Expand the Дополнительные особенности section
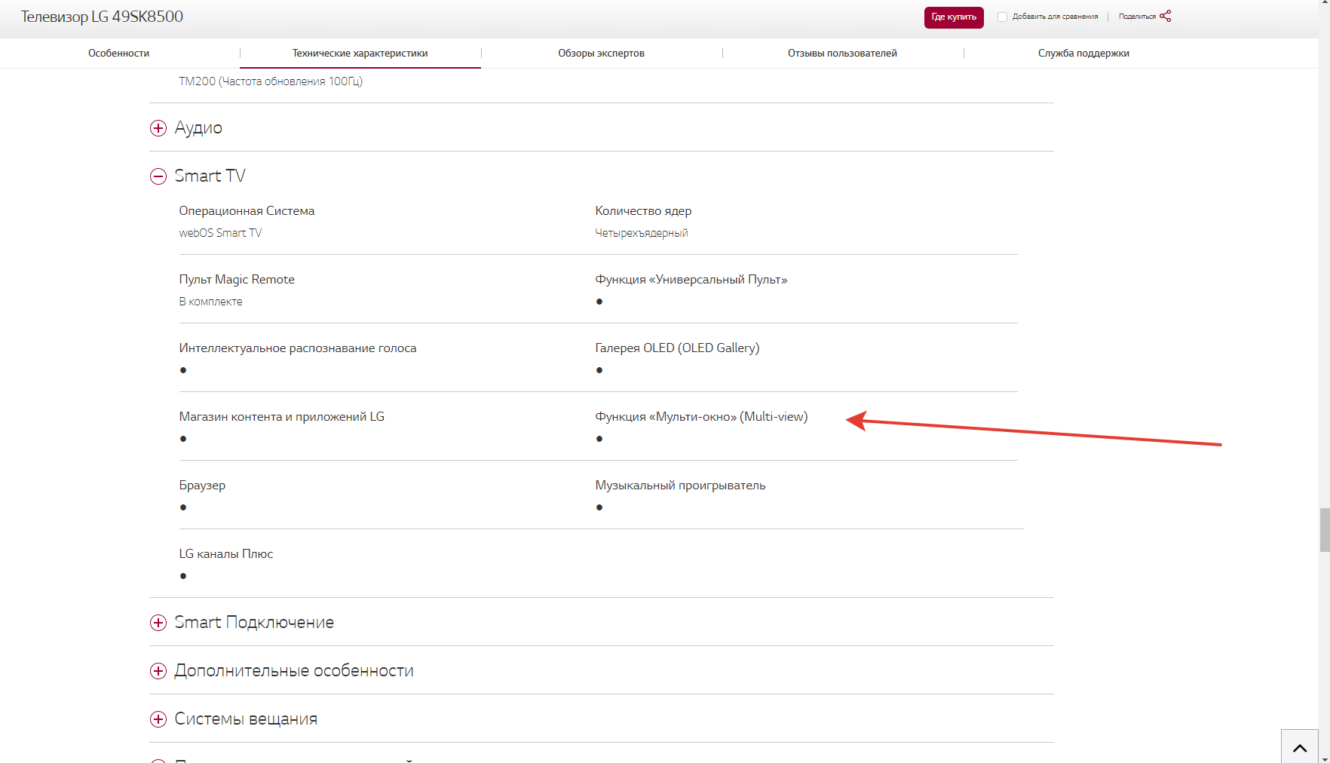This screenshot has height=763, width=1330. (x=293, y=671)
